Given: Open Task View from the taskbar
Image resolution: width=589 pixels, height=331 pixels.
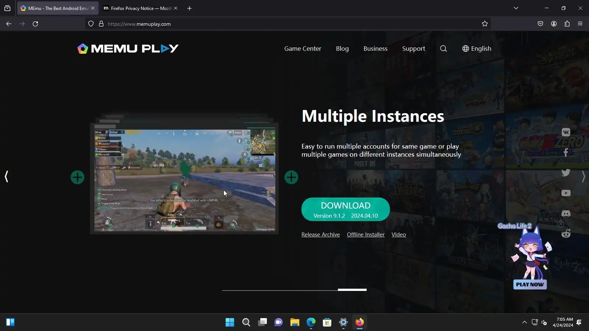Looking at the screenshot, I should [x=262, y=323].
